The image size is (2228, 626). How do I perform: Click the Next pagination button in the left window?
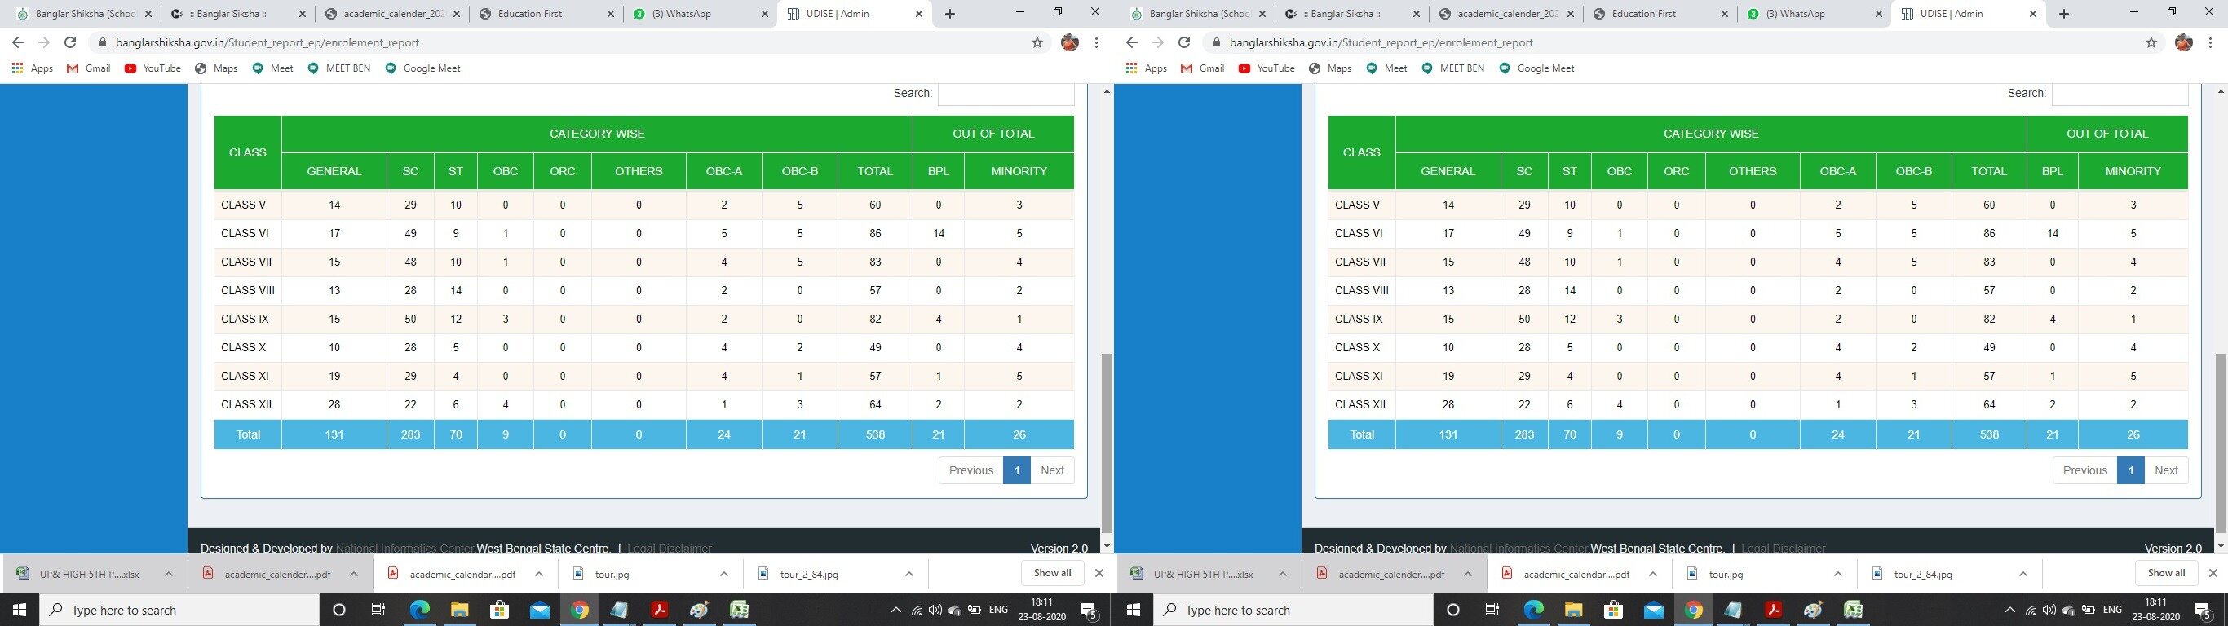click(x=1052, y=470)
